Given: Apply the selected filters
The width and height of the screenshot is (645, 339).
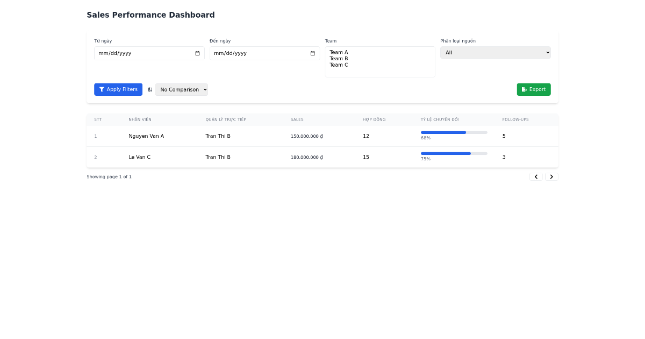Looking at the screenshot, I should point(118,89).
